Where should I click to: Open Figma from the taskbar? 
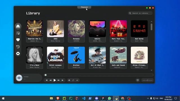click(x=103, y=98)
